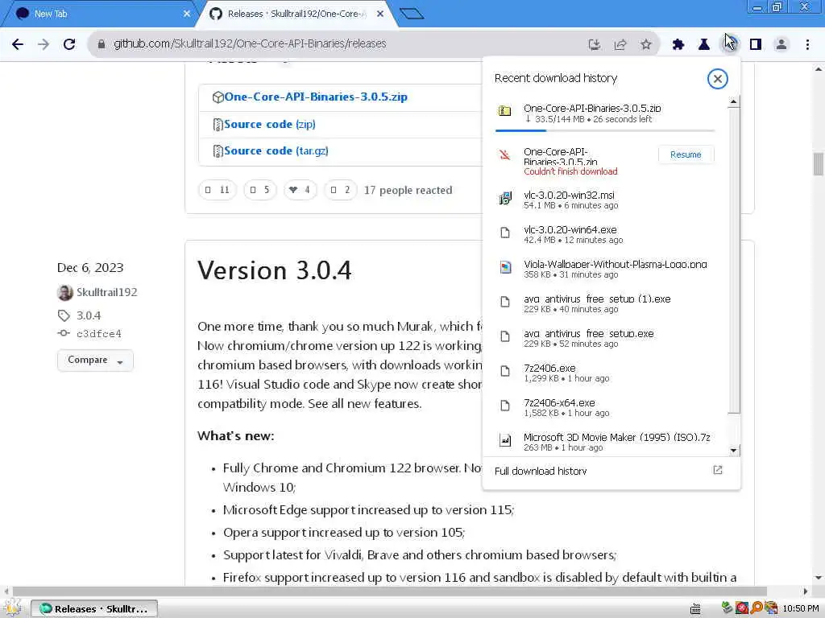Click the horizontal page scrollbar

pyautogui.click(x=389, y=591)
